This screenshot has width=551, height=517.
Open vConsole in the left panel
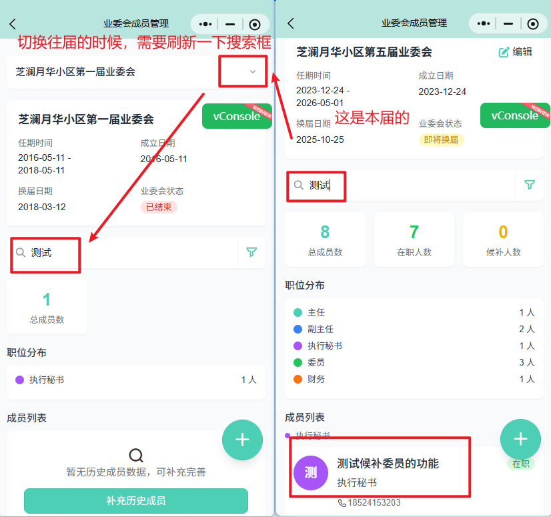235,116
